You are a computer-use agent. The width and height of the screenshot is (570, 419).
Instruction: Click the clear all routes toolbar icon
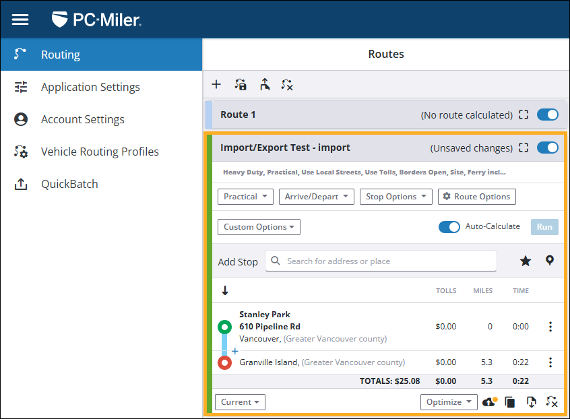[287, 85]
